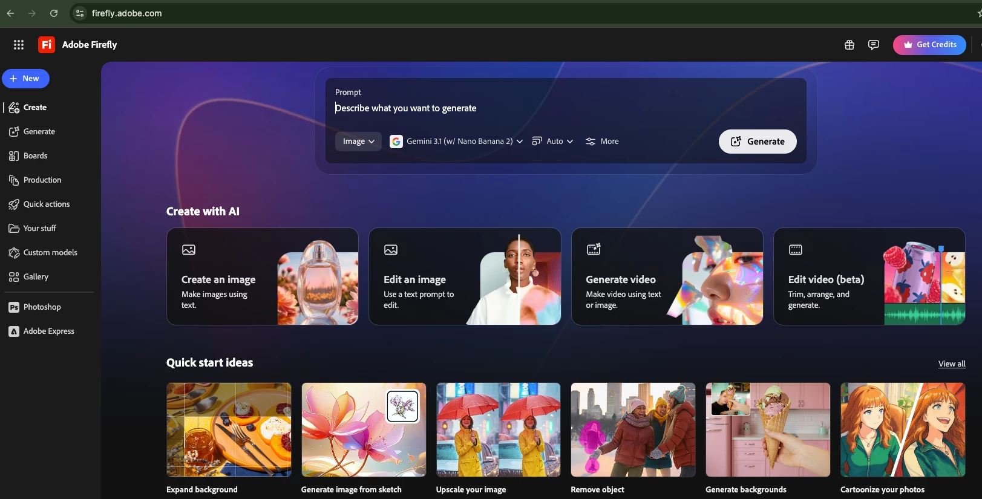The image size is (982, 499).
Task: Click the Generate sidebar icon
Action: (14, 132)
